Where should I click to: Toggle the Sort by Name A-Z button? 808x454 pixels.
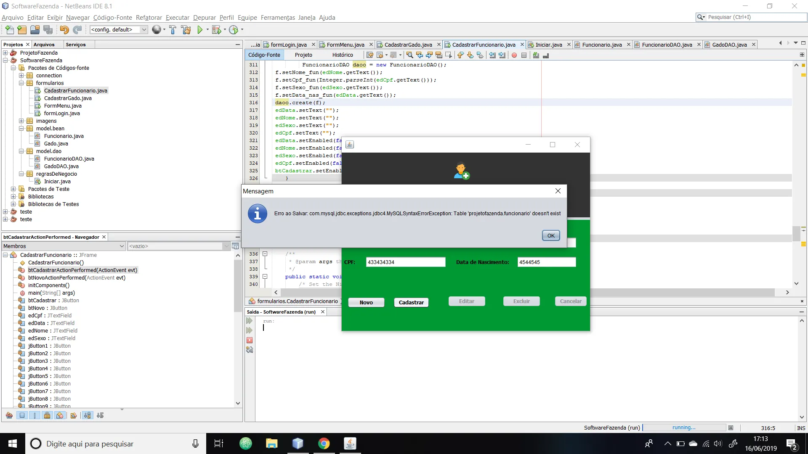click(x=87, y=415)
